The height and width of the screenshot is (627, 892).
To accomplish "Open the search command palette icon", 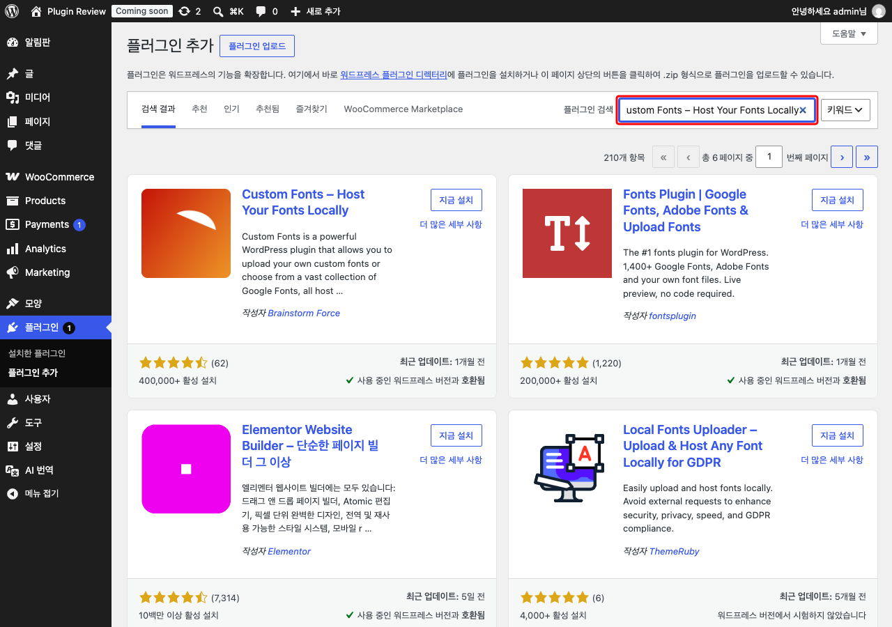I will point(218,11).
